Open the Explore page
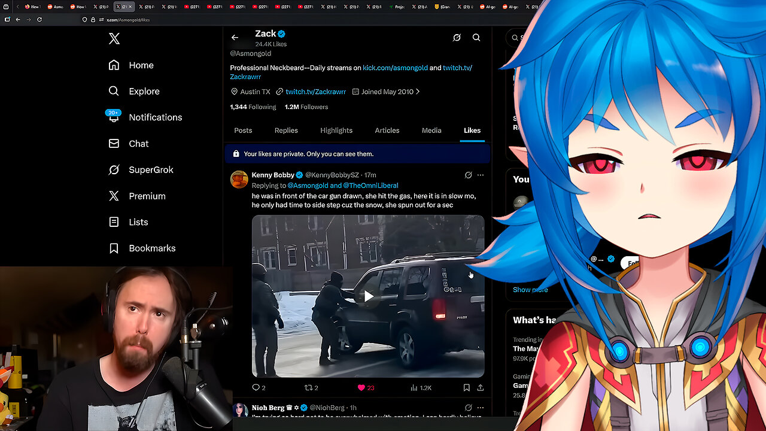This screenshot has height=431, width=766. 134,91
